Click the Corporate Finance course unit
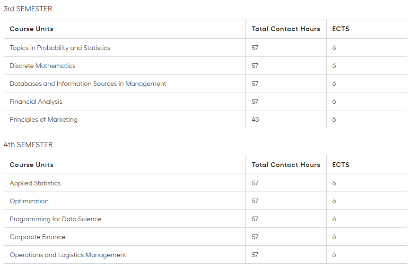This screenshot has width=410, height=267. [x=37, y=237]
